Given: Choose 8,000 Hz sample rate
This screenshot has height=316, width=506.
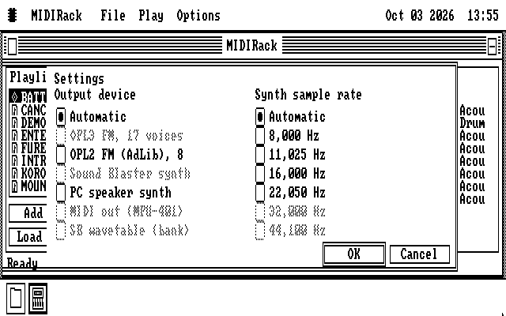Looking at the screenshot, I should tap(287, 136).
